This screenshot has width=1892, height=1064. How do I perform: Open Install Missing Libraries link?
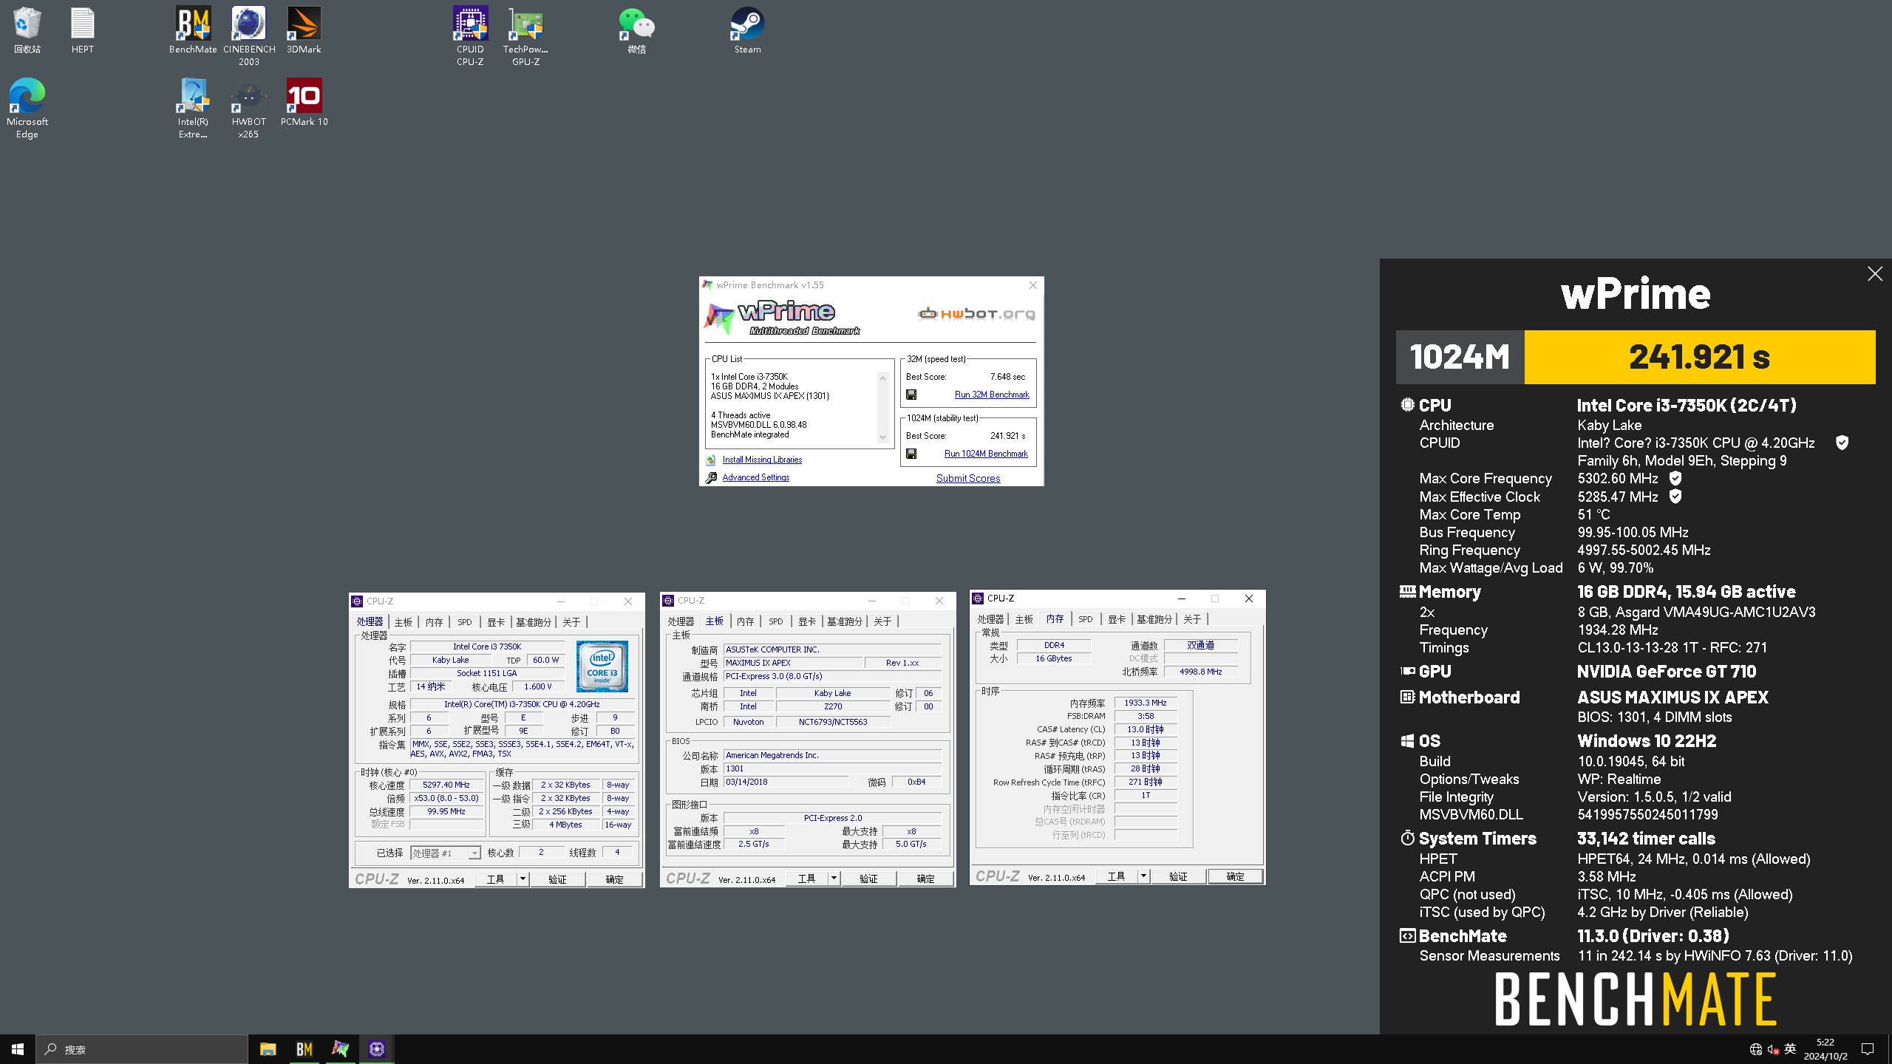pos(762,460)
